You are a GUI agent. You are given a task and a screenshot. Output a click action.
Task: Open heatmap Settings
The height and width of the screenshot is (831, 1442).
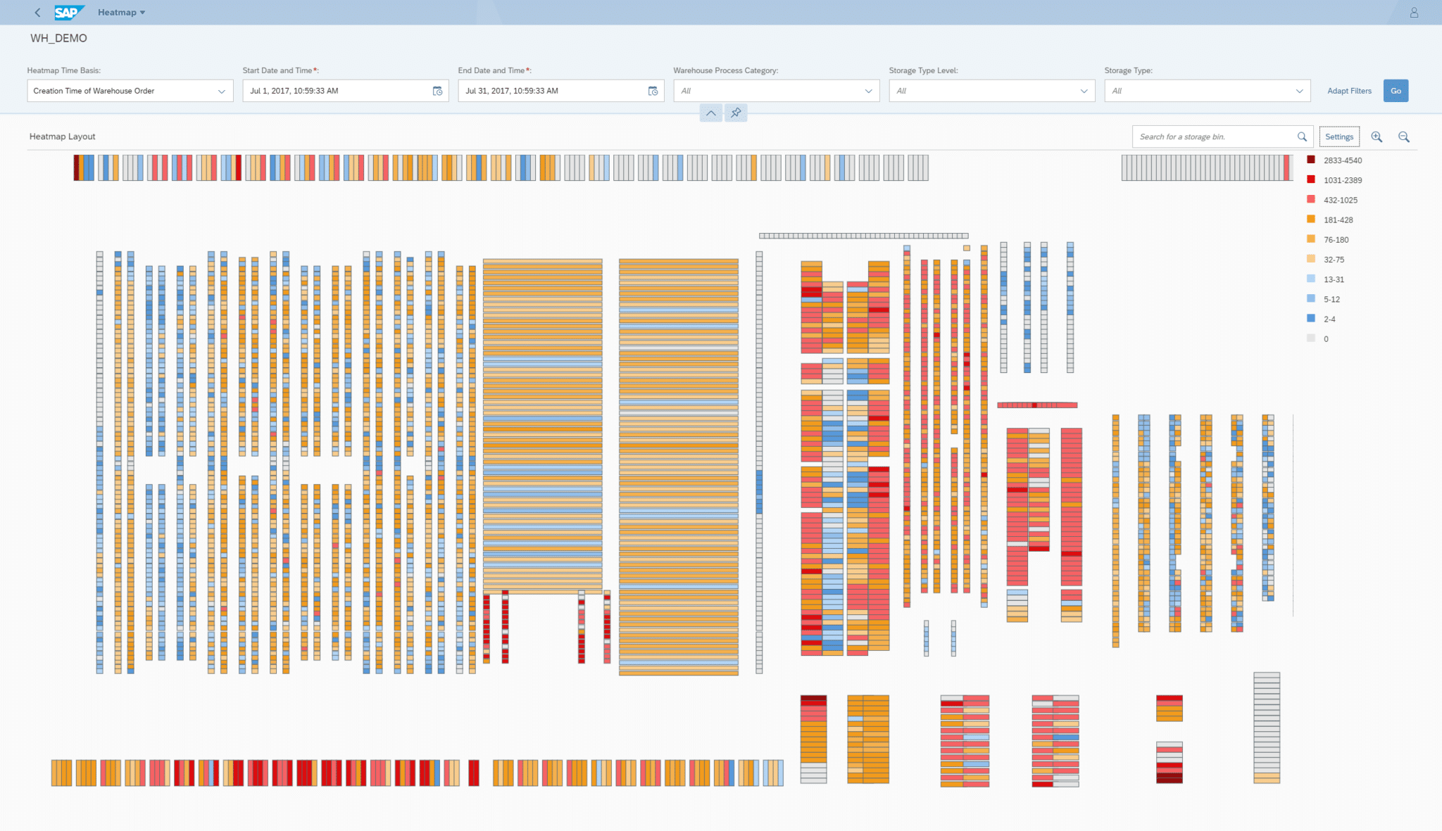coord(1338,137)
